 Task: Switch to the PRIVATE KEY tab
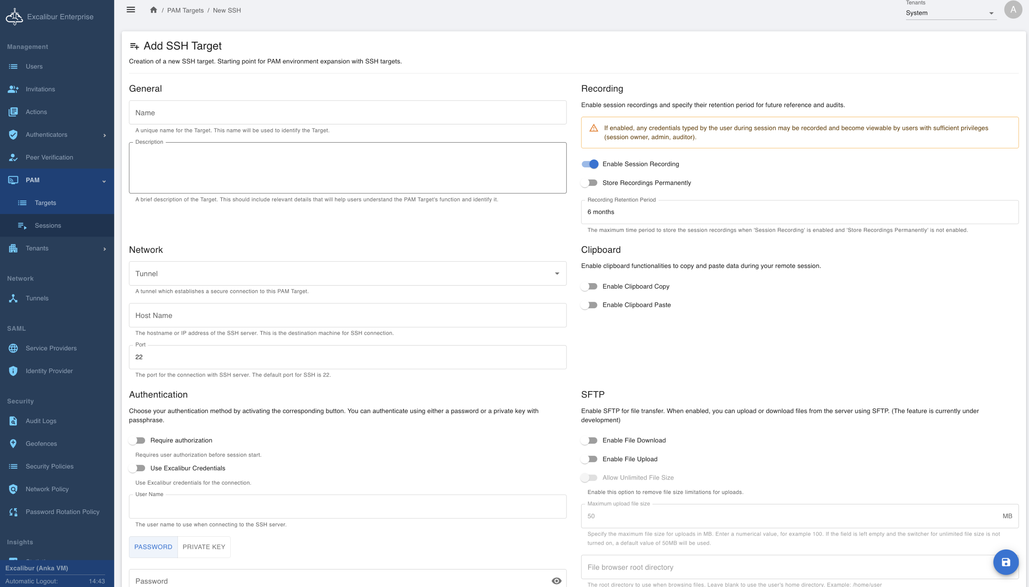pyautogui.click(x=204, y=547)
